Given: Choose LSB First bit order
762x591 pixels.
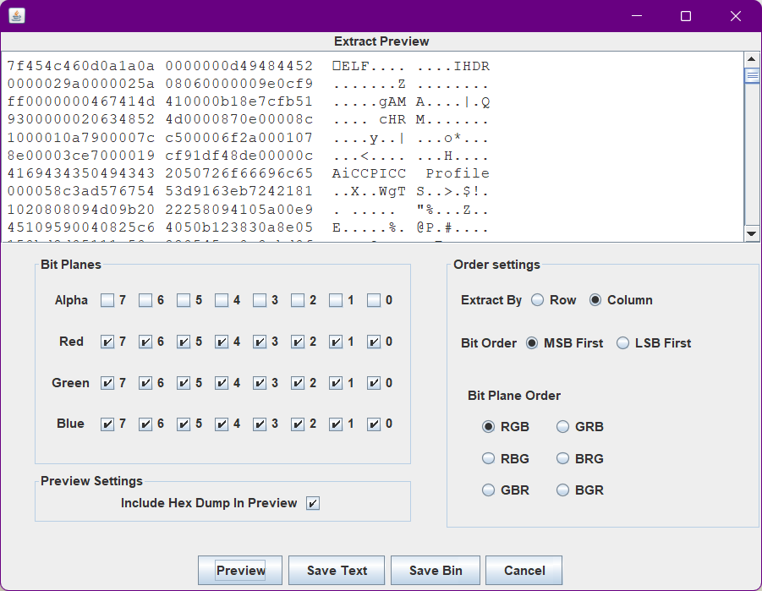Looking at the screenshot, I should pos(622,343).
